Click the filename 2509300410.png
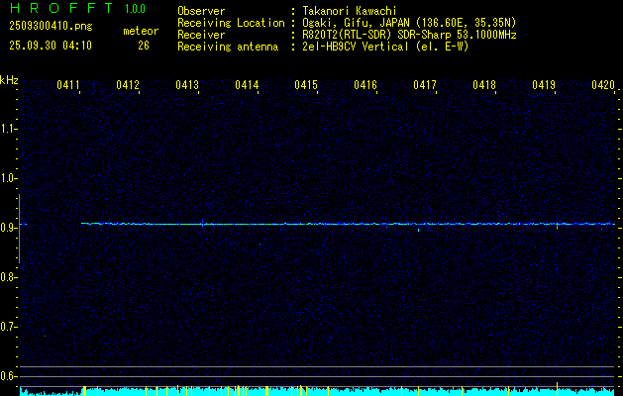Viewport: 623px width, 396px height. (x=51, y=27)
